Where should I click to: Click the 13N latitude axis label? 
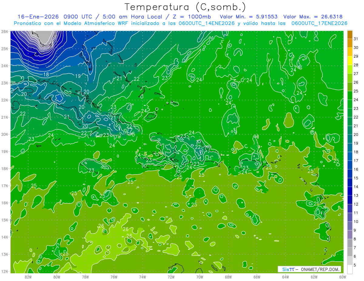[4, 254]
